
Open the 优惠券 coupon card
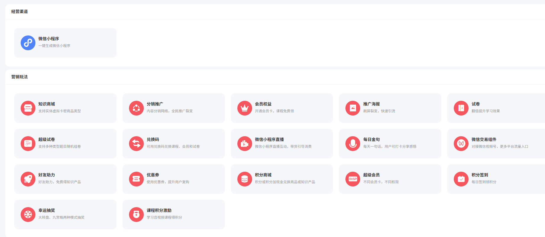[174, 179]
